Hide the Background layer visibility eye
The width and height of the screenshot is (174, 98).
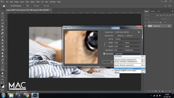tap(145, 26)
